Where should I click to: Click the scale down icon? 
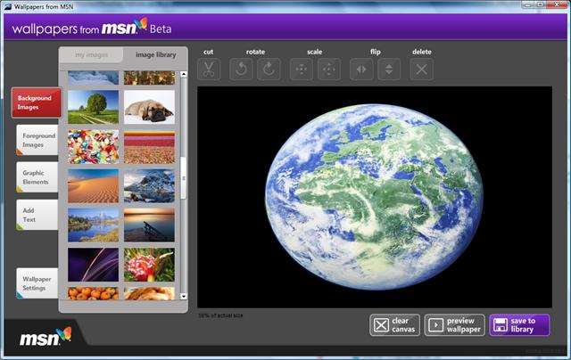click(x=302, y=69)
